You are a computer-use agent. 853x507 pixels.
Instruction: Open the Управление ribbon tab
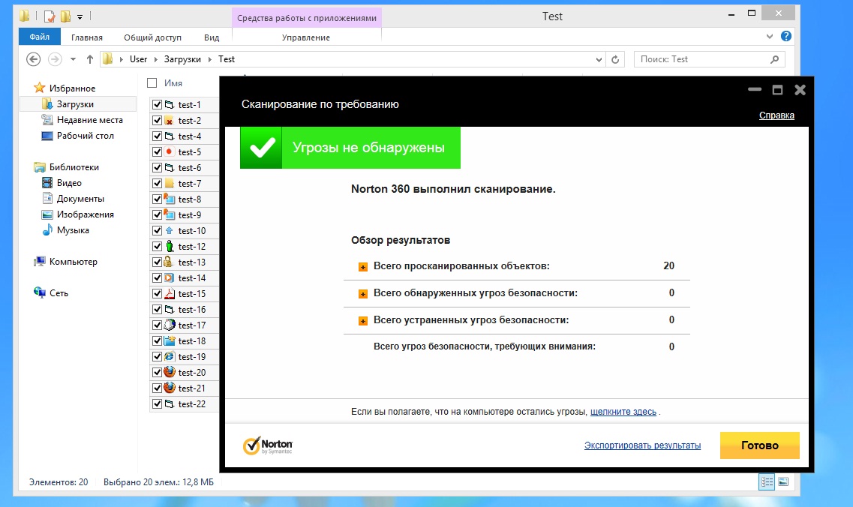tap(306, 37)
